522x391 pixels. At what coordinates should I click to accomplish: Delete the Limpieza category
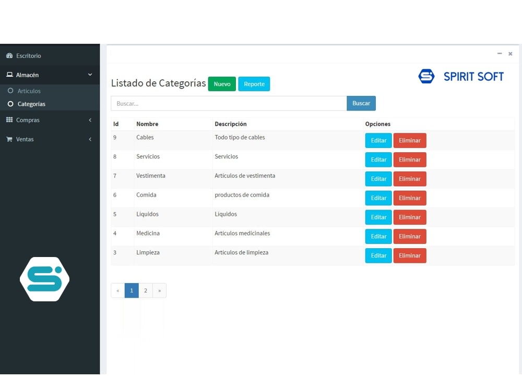[409, 255]
